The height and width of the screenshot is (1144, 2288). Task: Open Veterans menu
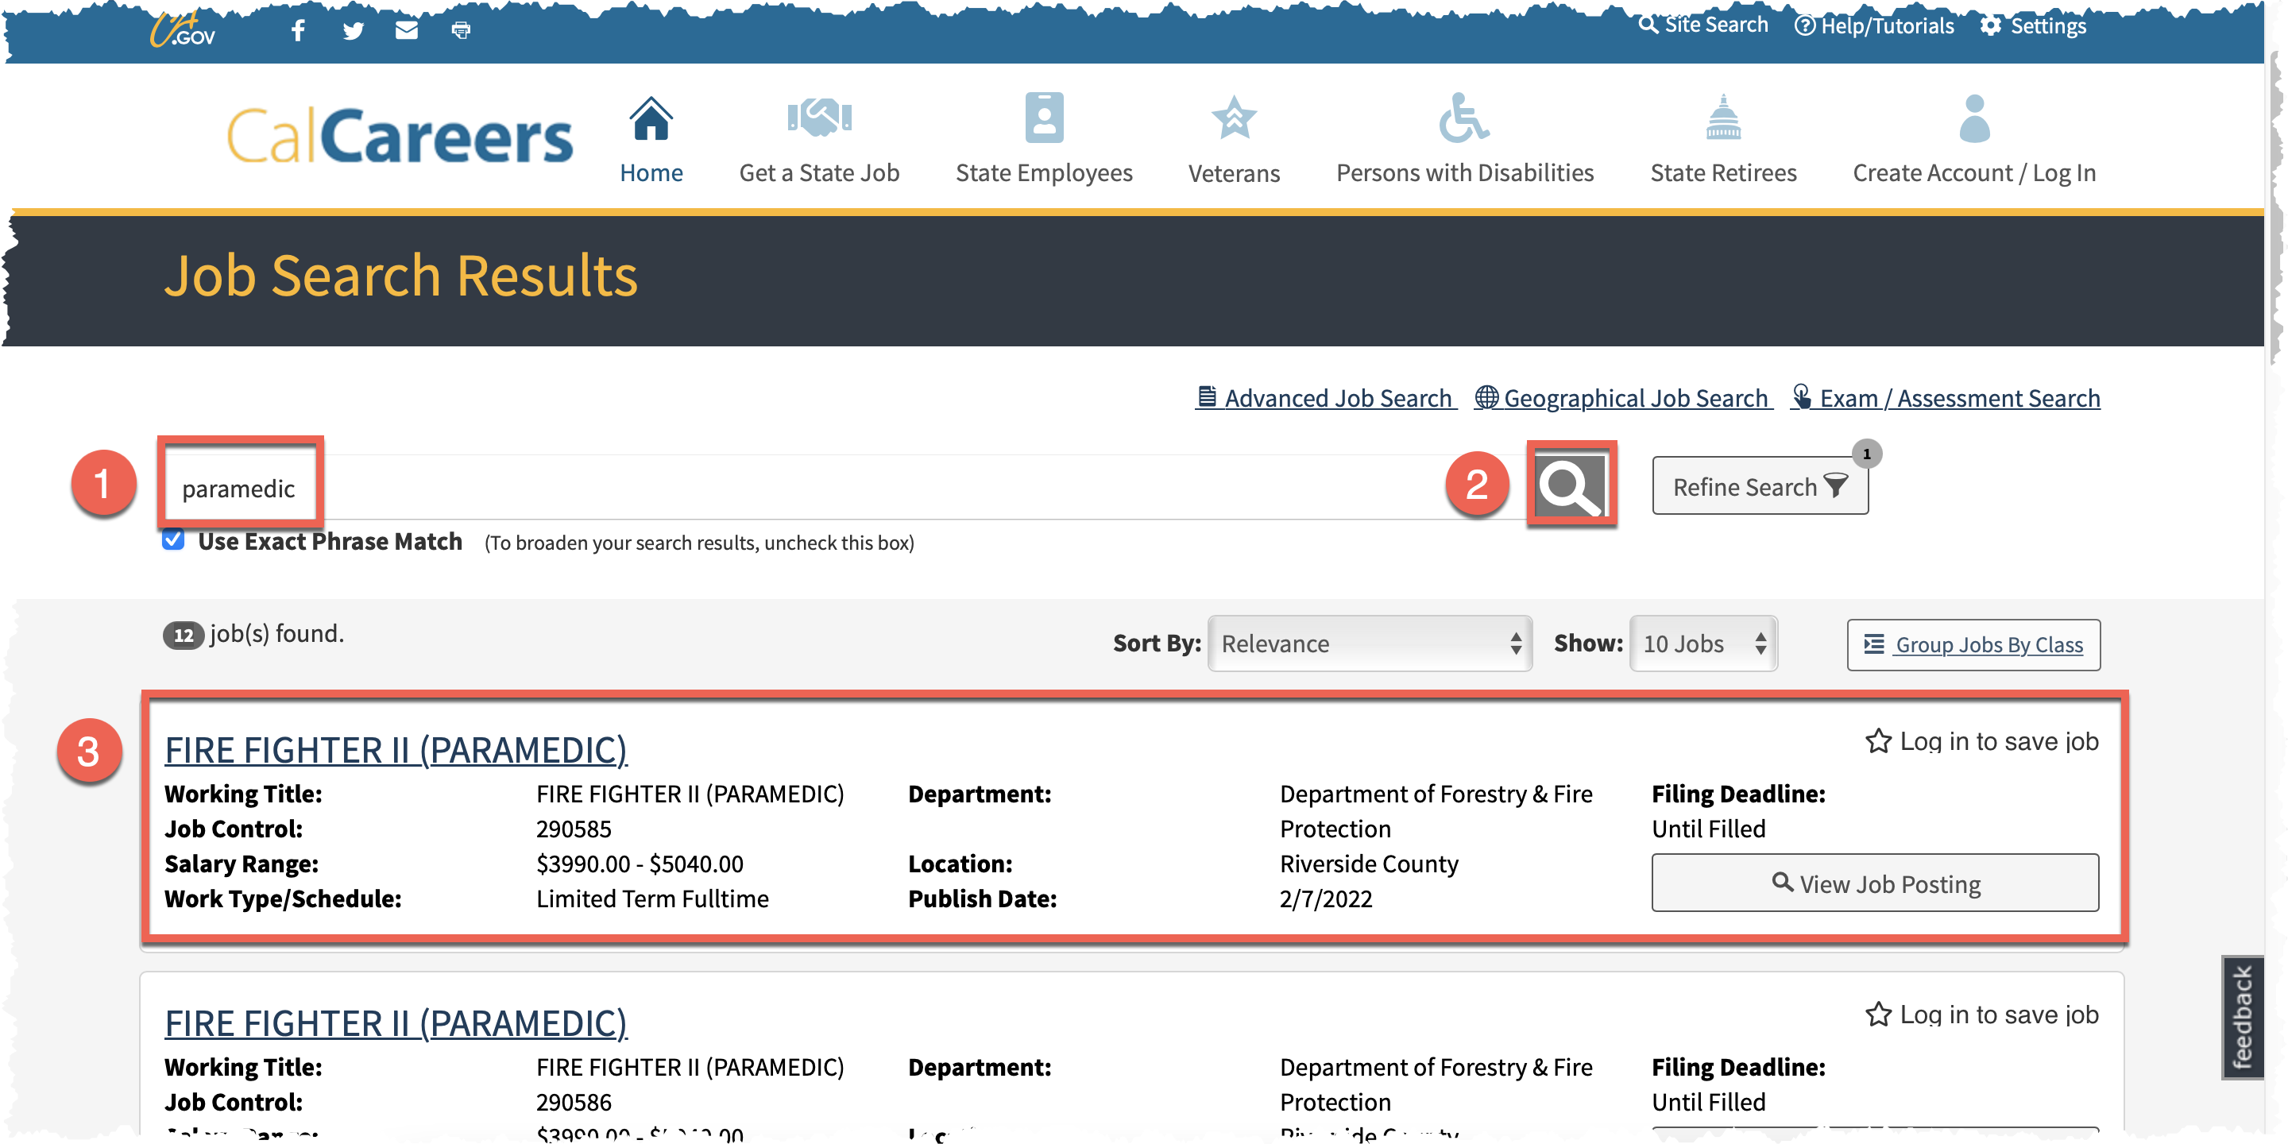coord(1234,172)
